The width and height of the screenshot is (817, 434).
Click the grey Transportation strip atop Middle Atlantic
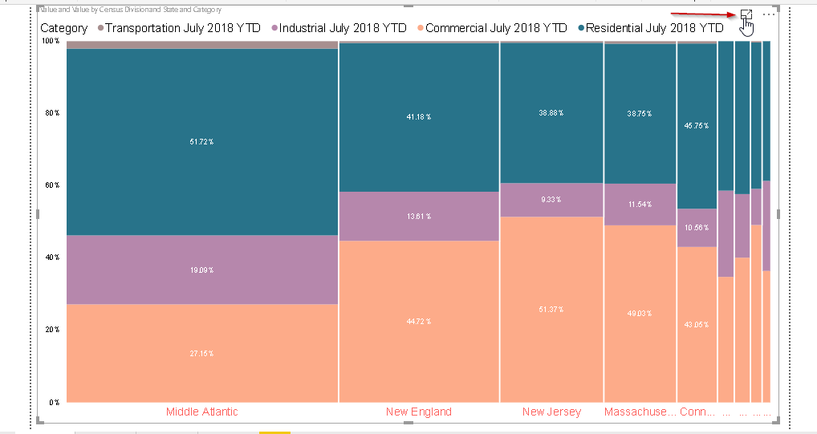(201, 45)
